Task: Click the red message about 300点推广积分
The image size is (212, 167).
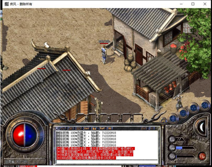Action: pos(86,158)
